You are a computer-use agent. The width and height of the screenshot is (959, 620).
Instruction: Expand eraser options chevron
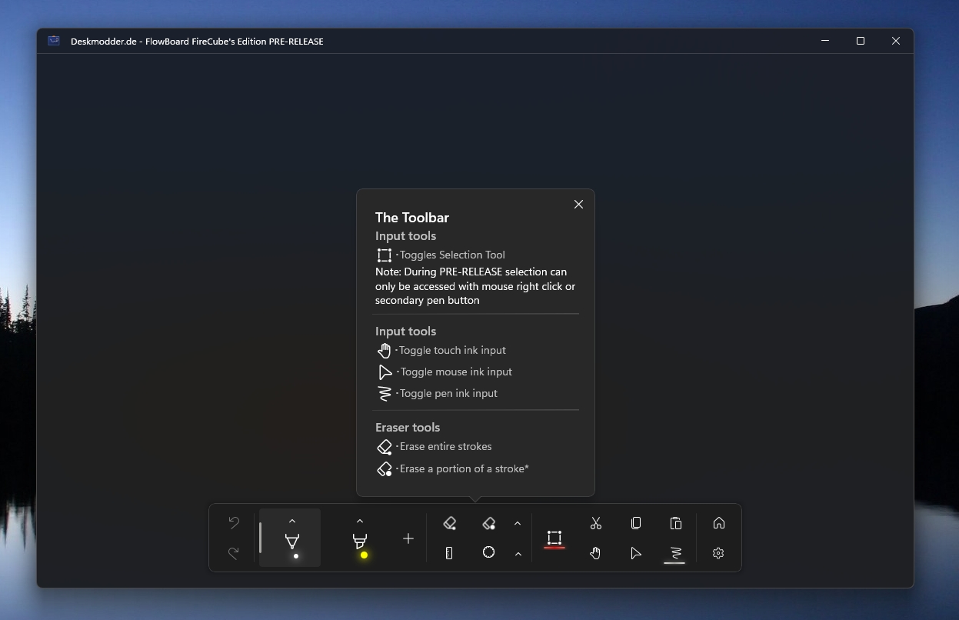(x=518, y=524)
